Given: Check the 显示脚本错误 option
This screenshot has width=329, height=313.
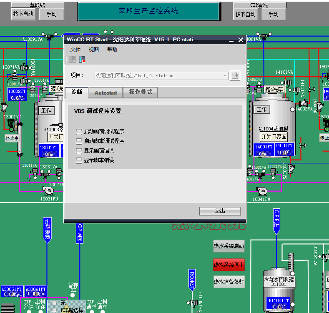Looking at the screenshot, I should click(x=79, y=161).
